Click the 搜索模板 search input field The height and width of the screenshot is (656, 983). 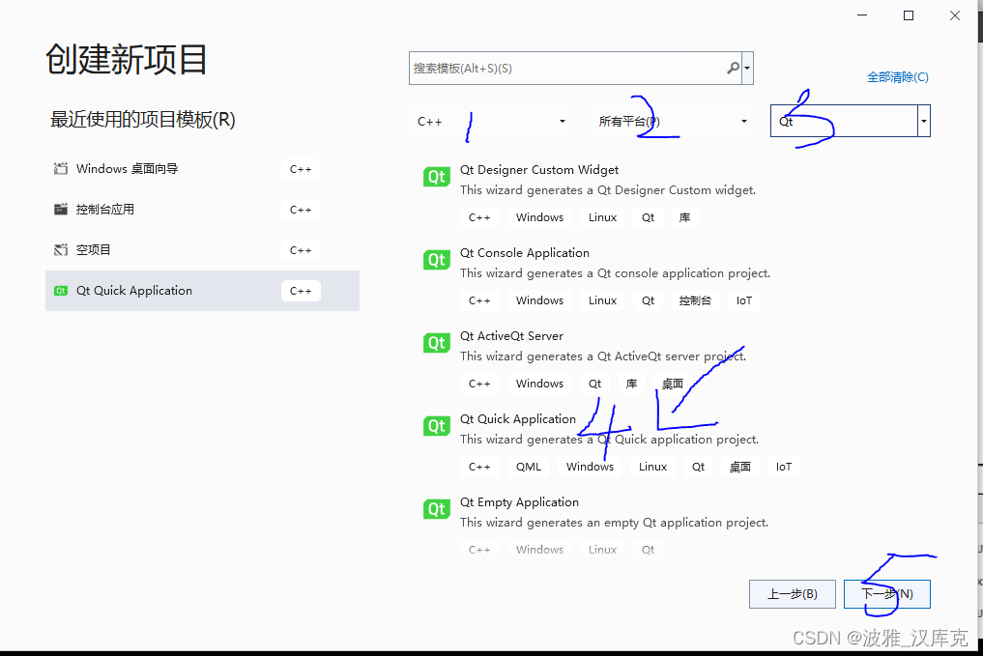[561, 68]
